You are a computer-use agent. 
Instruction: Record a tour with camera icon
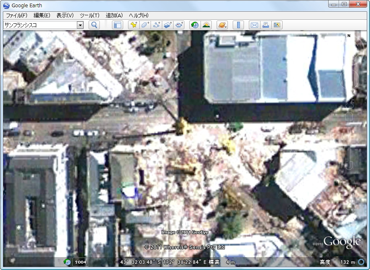coord(179,25)
